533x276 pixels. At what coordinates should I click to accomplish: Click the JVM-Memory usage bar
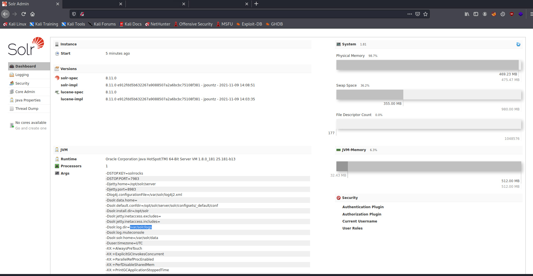click(429, 166)
